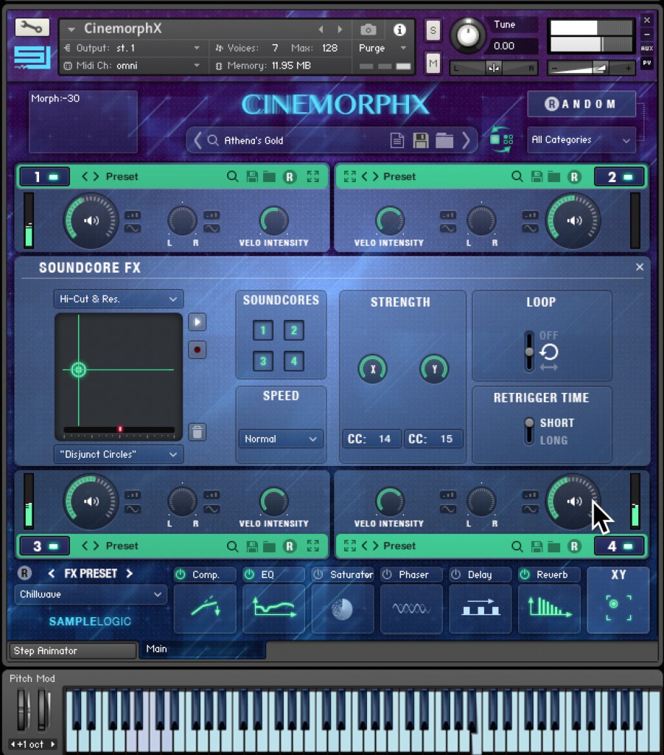Screen dimensions: 664x755
Task: Toggle the Retrigger Time Short/Long switch
Action: pos(529,431)
